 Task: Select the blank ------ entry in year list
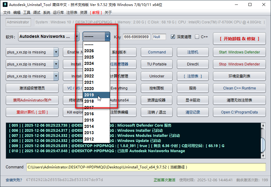pos(96,45)
